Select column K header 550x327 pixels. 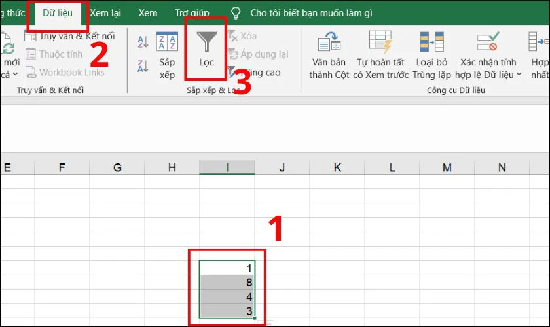point(337,167)
